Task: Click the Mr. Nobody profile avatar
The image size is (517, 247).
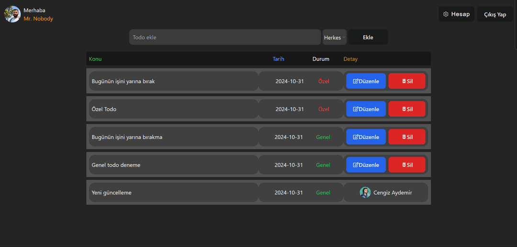Action: pyautogui.click(x=12, y=14)
